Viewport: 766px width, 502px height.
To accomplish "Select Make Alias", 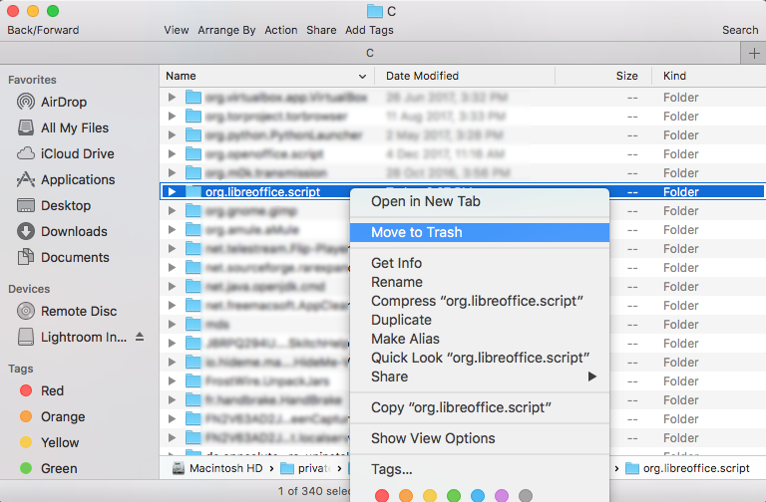I will tap(479, 339).
